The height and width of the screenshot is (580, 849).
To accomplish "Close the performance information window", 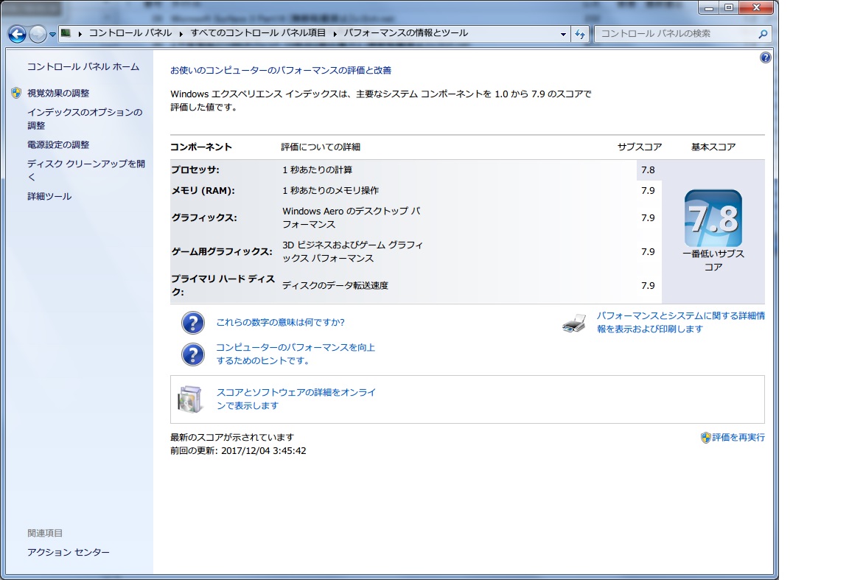I will (x=757, y=7).
